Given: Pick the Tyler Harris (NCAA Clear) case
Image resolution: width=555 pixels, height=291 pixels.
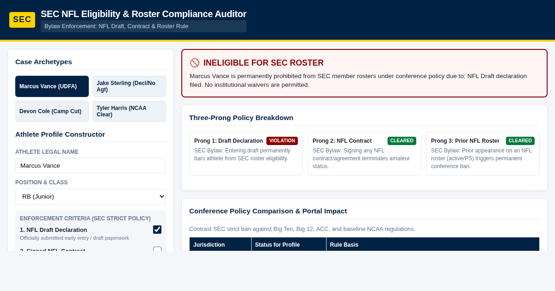Looking at the screenshot, I should pyautogui.click(x=129, y=111).
